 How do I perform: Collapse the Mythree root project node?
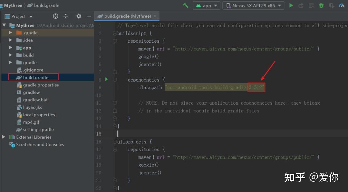(4, 25)
